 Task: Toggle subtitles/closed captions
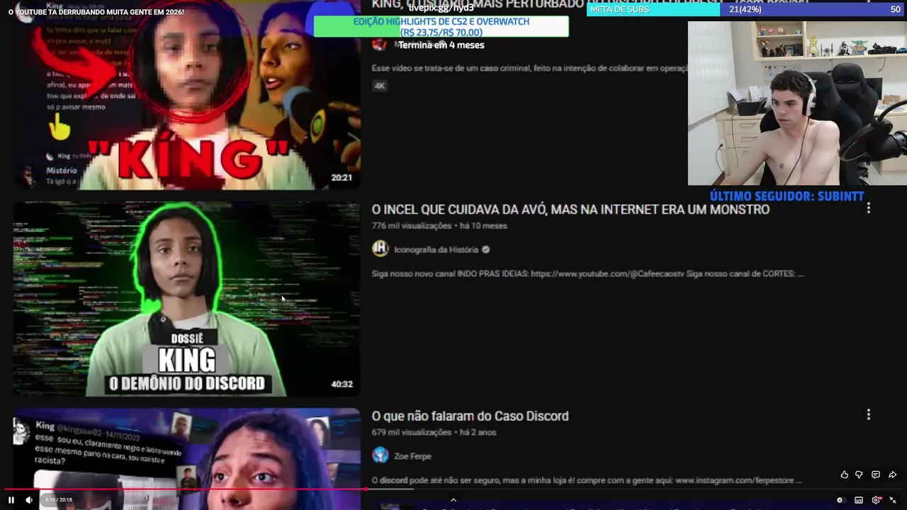click(x=859, y=500)
